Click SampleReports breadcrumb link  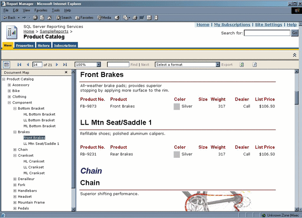[x=54, y=31]
